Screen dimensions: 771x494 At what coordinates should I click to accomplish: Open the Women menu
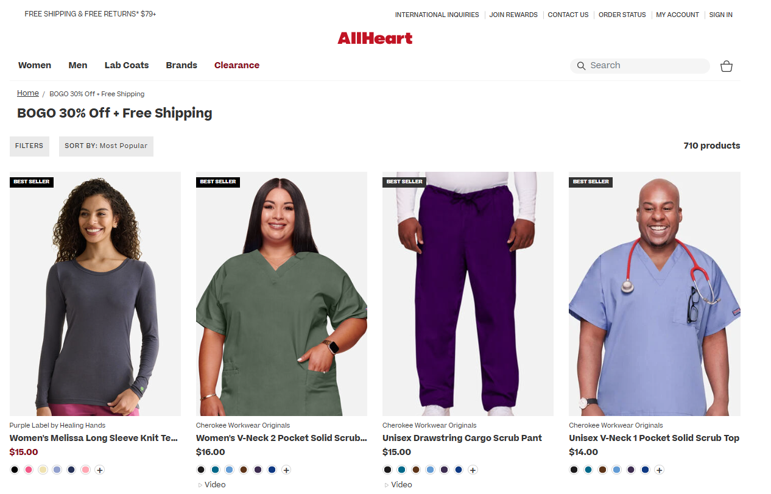[x=35, y=65]
